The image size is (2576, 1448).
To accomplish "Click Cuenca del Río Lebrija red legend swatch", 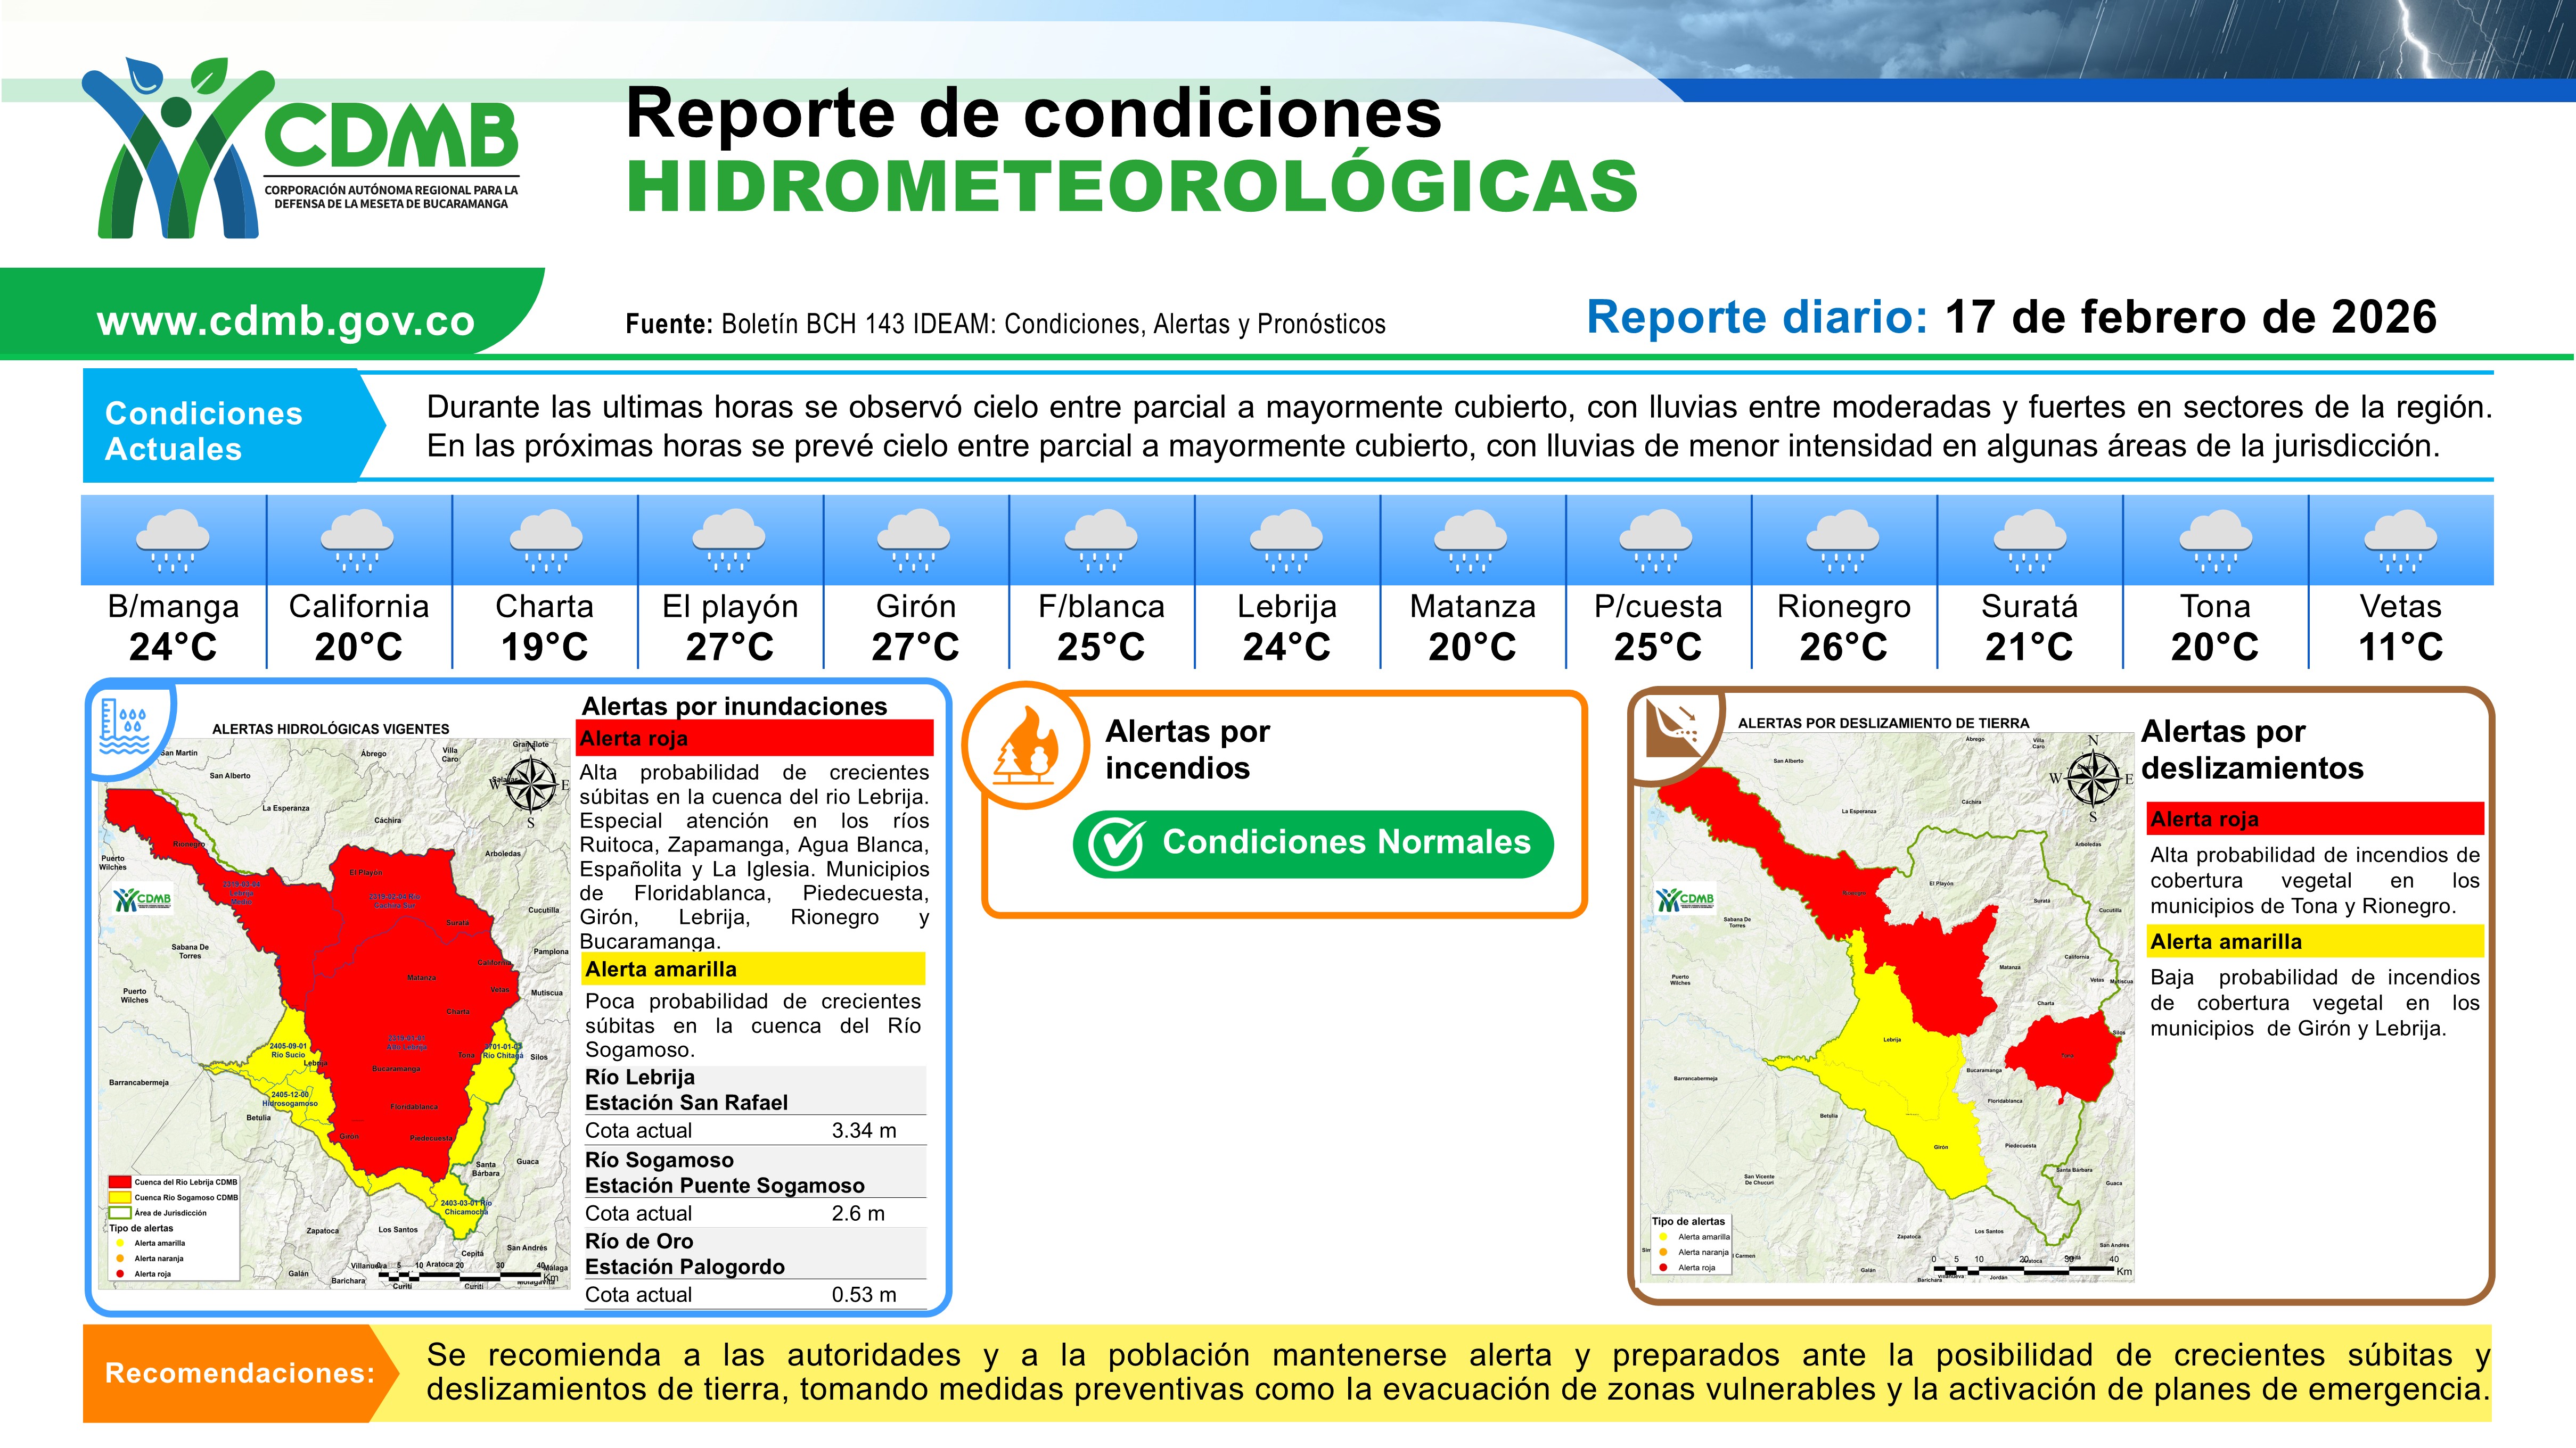I will tap(120, 1182).
